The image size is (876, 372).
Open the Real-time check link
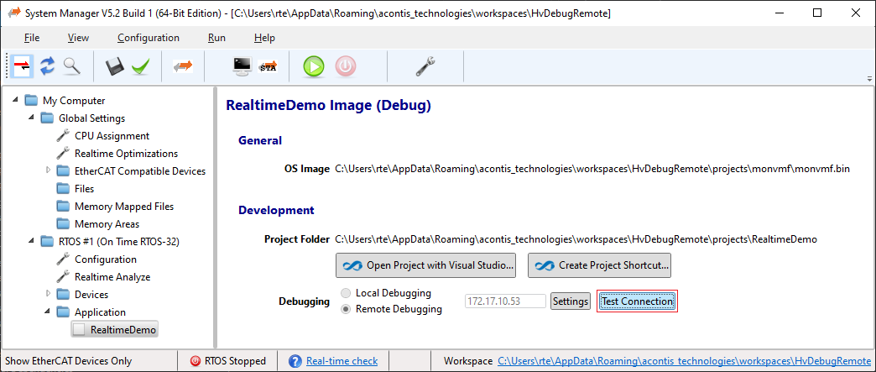pyautogui.click(x=342, y=361)
